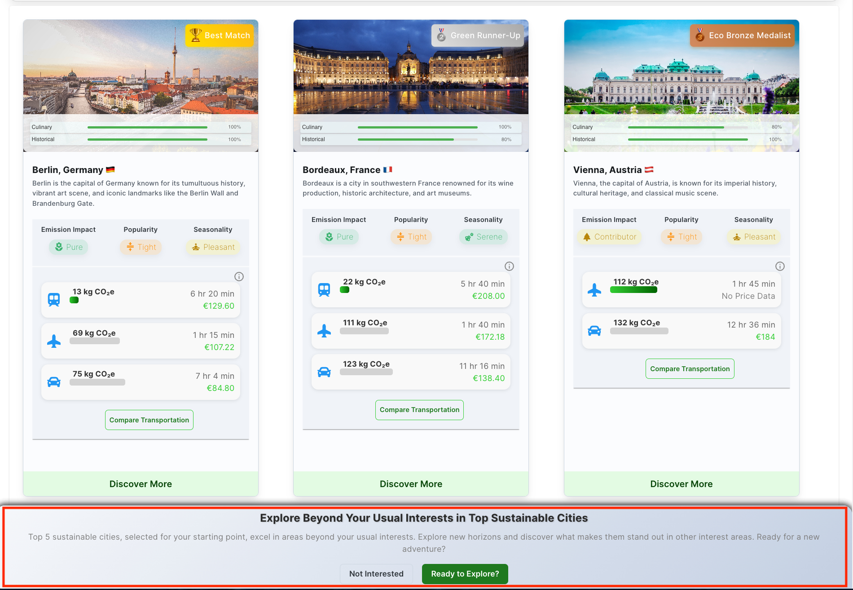Viewport: 853px width, 590px height.
Task: Click the Vienna, Austria heading
Action: (x=607, y=170)
